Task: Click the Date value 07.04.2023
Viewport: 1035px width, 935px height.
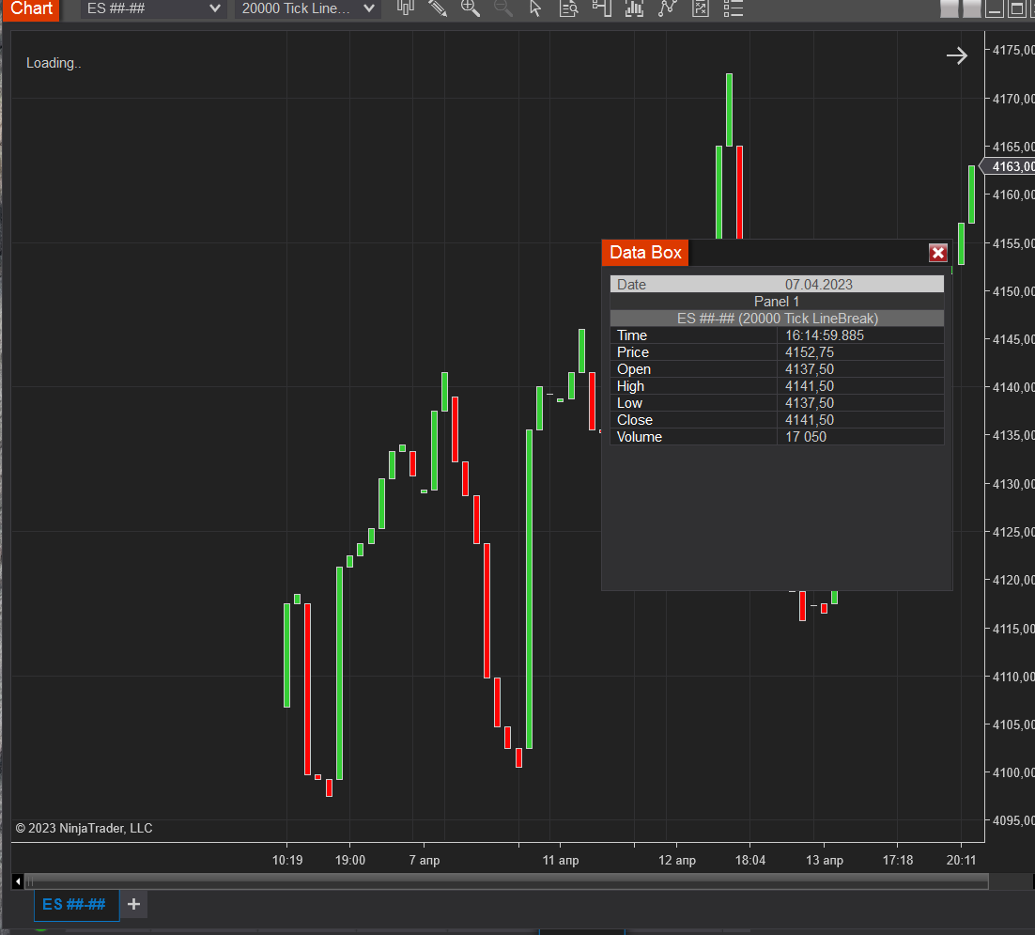Action: 818,285
